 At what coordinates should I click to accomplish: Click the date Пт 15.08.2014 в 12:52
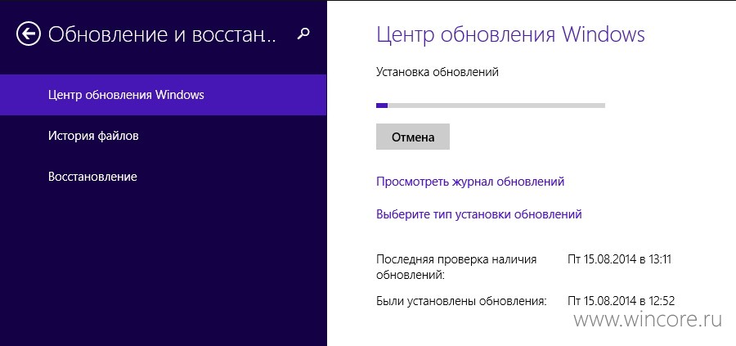click(621, 301)
